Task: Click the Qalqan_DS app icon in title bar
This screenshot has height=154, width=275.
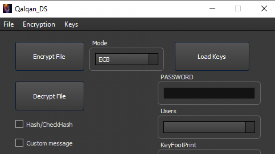Action: pos(7,9)
